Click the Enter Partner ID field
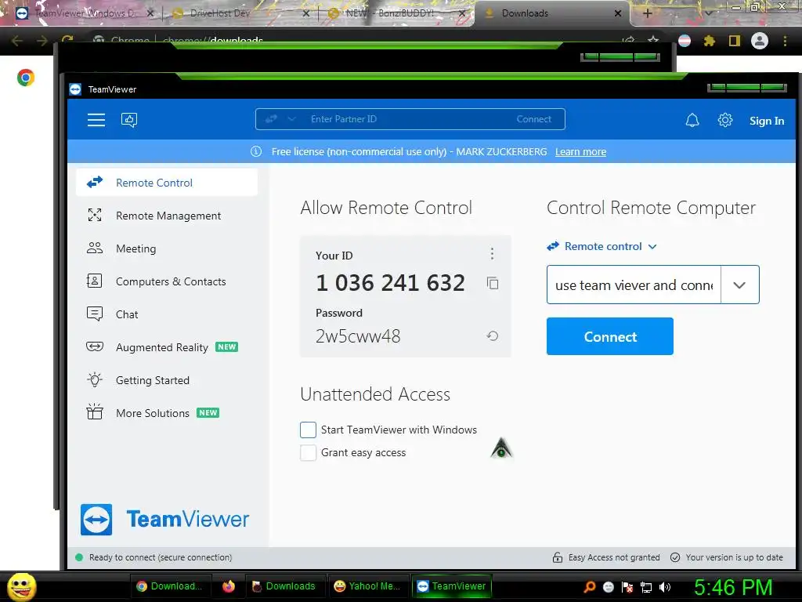Screen dimensions: 802x602 pos(409,119)
